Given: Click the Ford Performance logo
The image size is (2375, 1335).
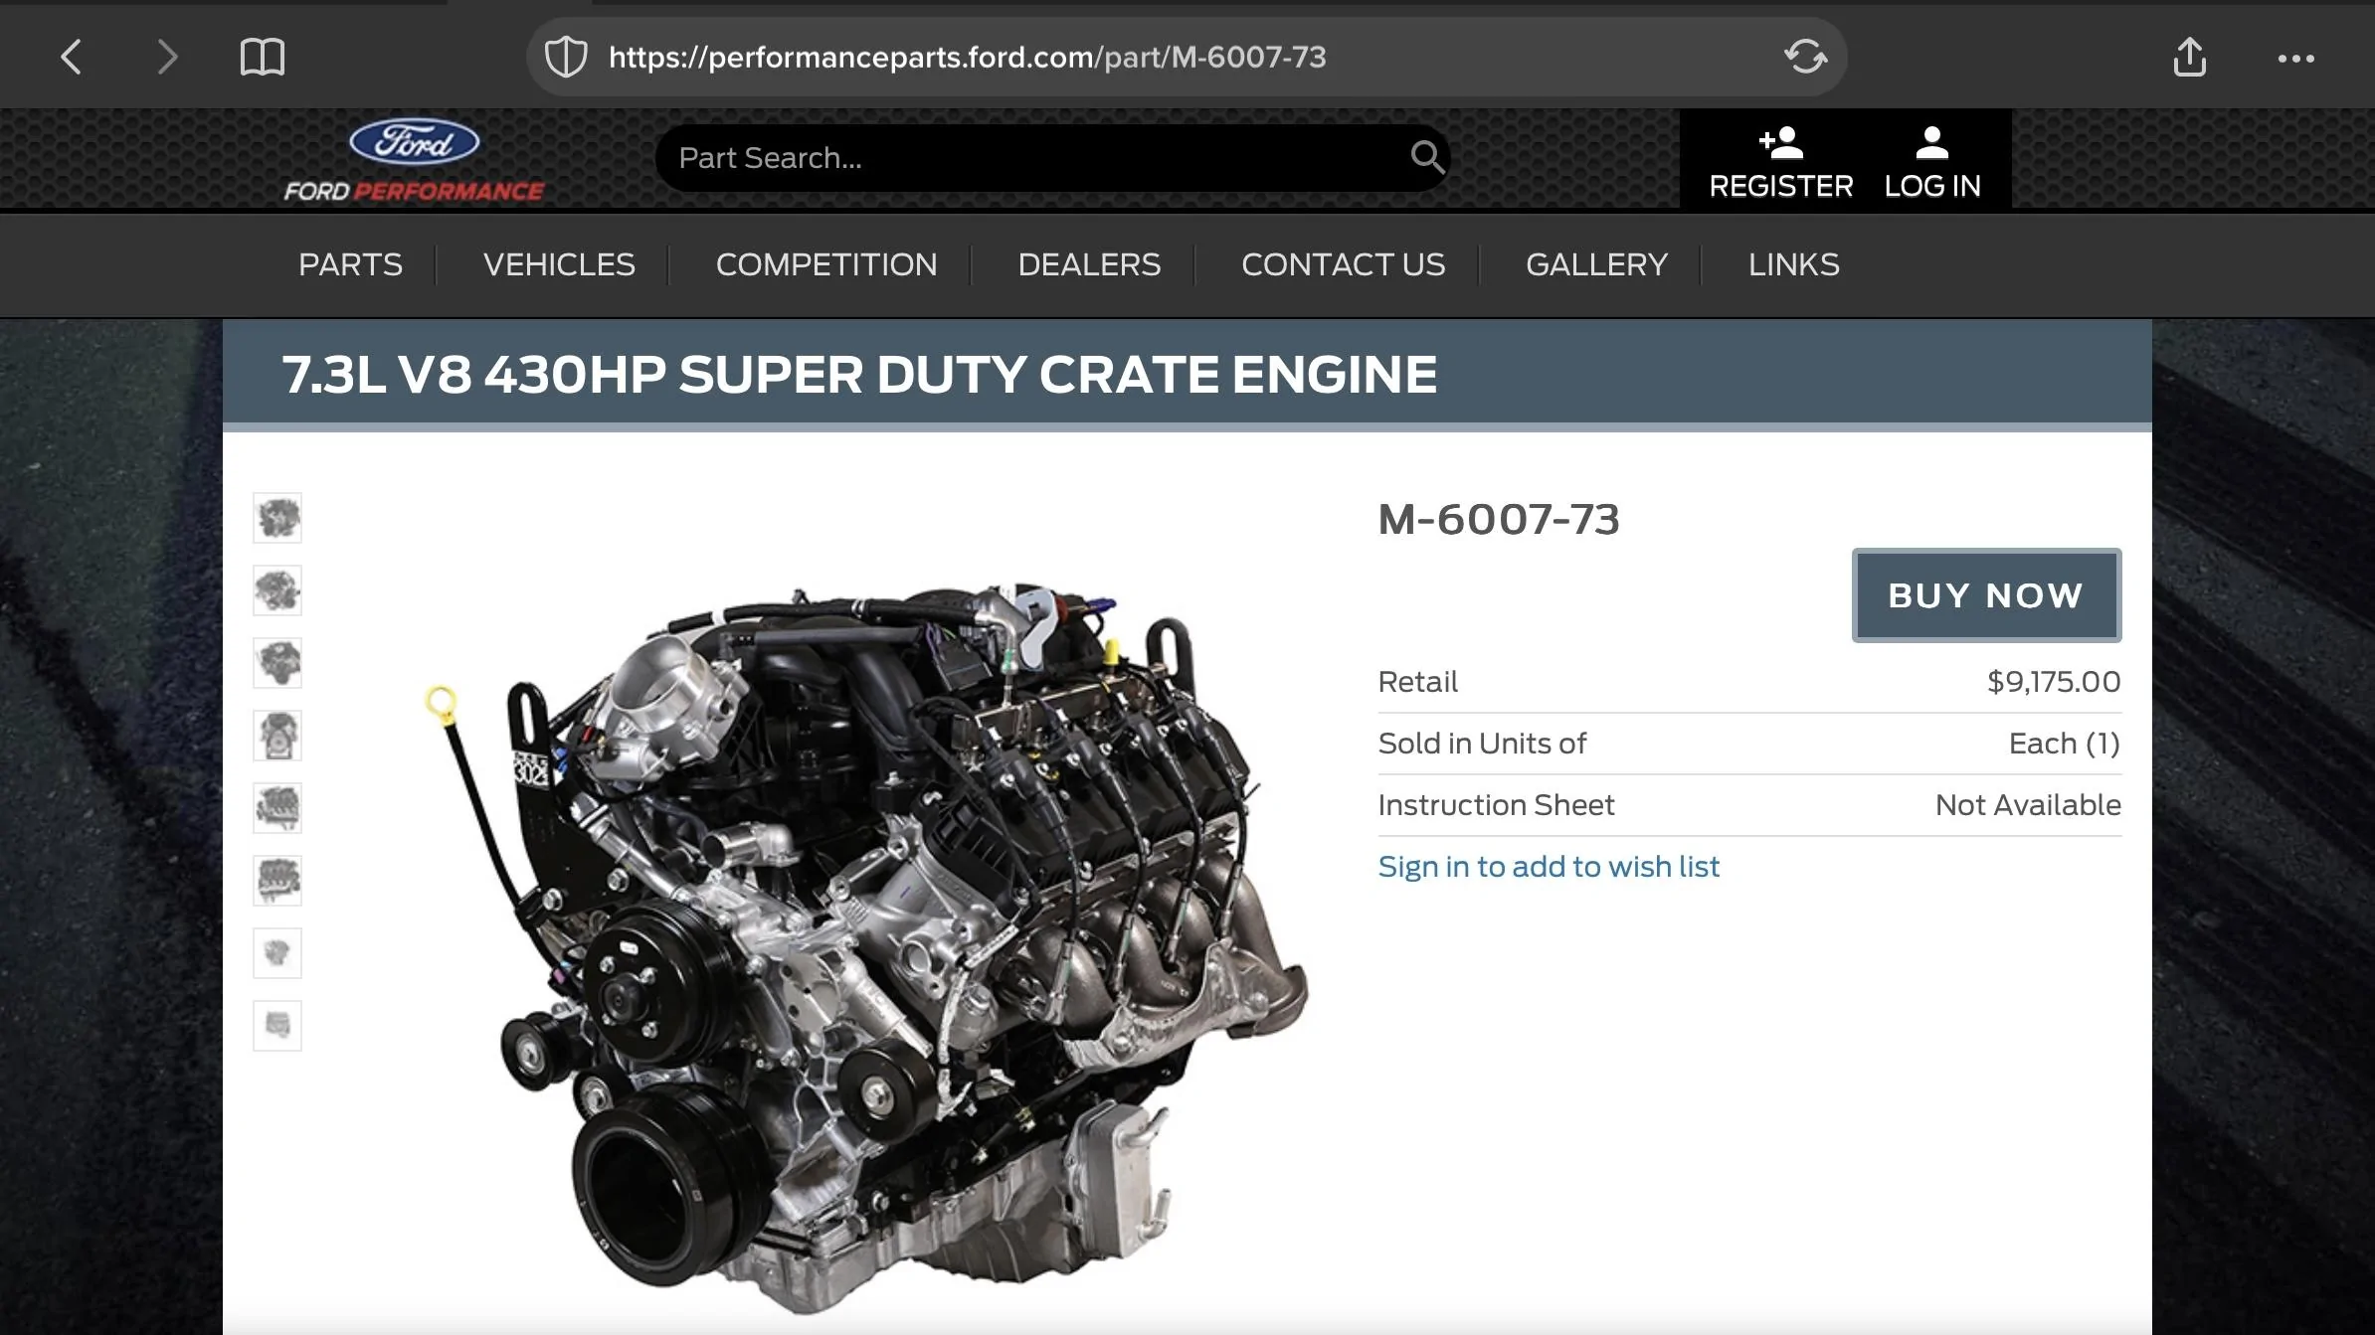Looking at the screenshot, I should coord(414,160).
